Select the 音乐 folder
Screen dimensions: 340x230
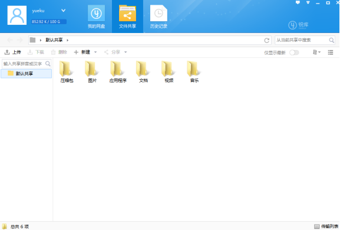pyautogui.click(x=194, y=72)
